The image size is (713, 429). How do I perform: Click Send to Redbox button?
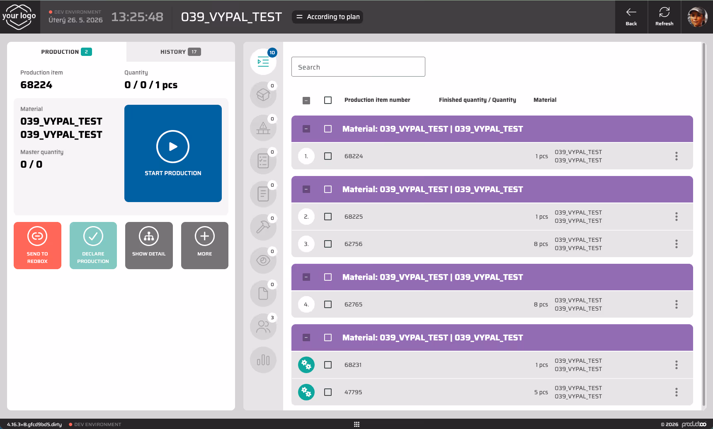click(x=37, y=246)
